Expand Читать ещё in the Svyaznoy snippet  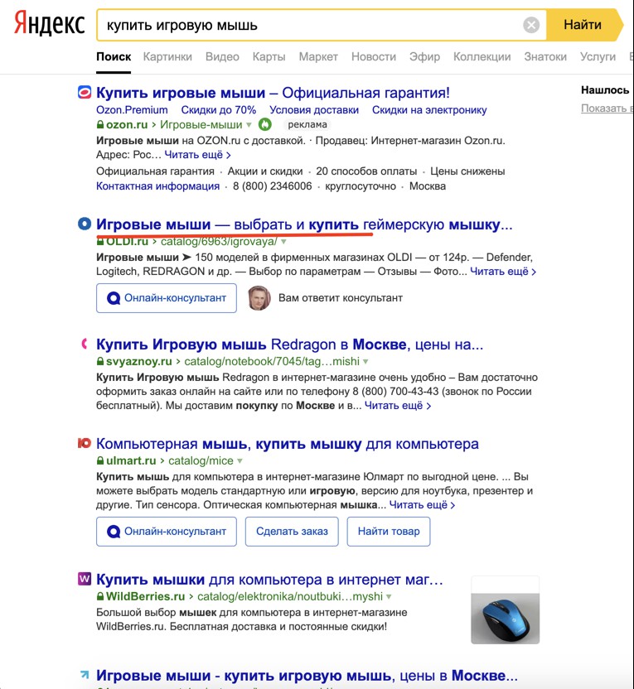tap(398, 406)
